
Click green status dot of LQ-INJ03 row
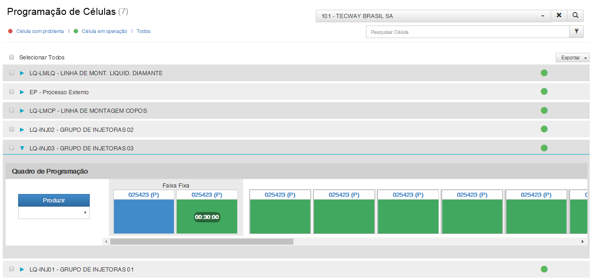(544, 148)
